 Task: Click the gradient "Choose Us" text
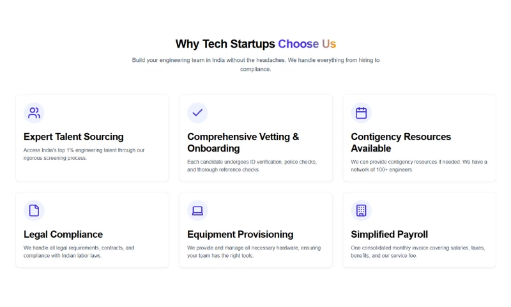coord(307,44)
